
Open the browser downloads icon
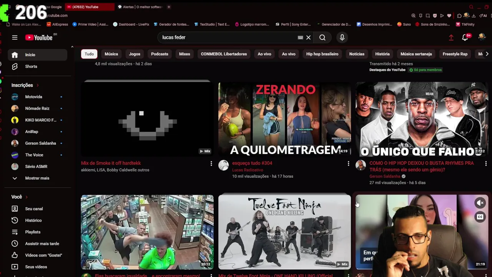click(474, 16)
